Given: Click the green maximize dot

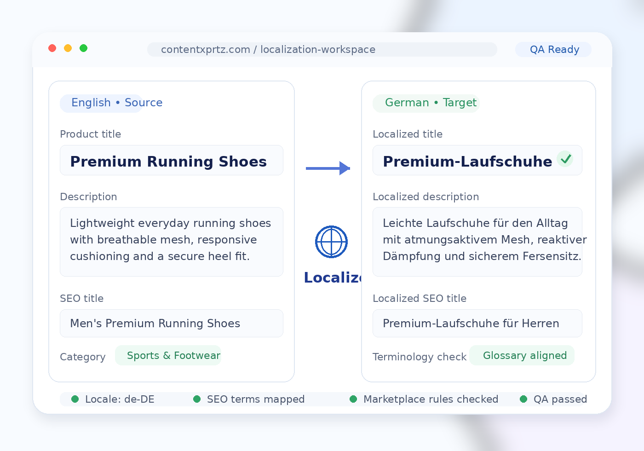Looking at the screenshot, I should 84,48.
